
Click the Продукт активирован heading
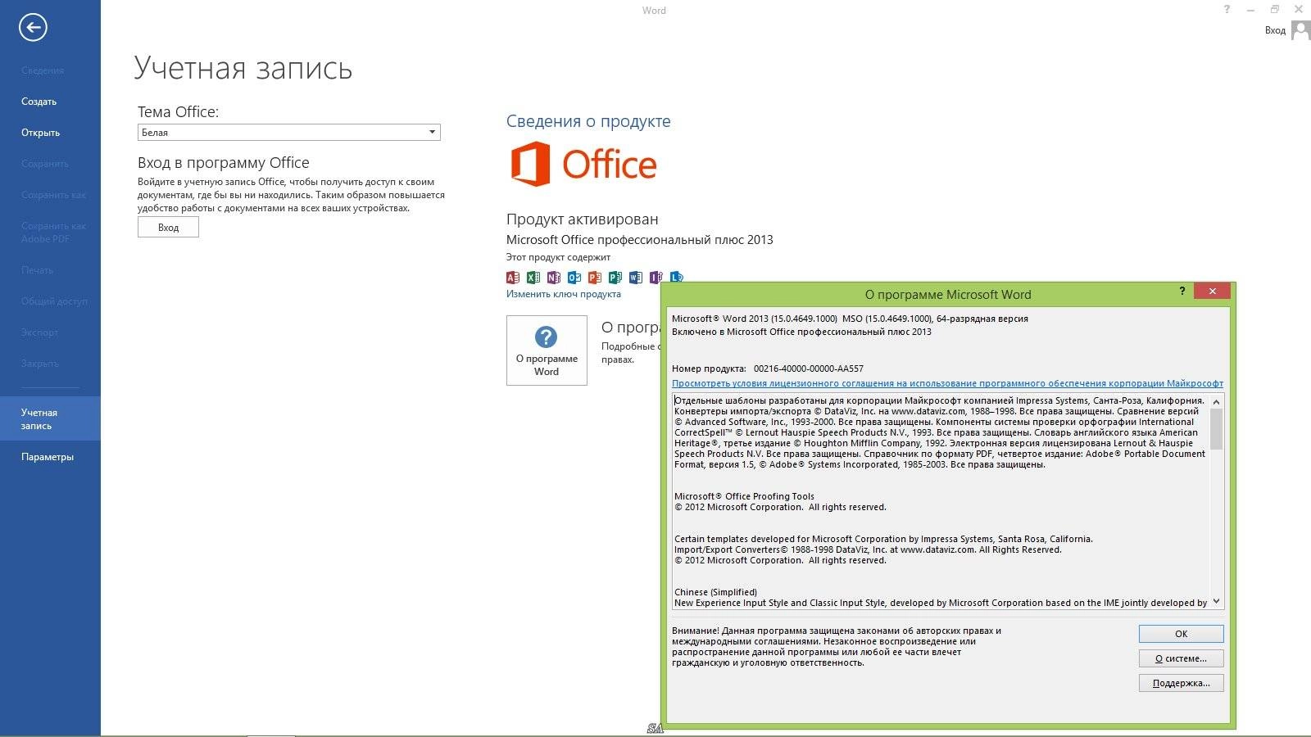[x=582, y=219]
